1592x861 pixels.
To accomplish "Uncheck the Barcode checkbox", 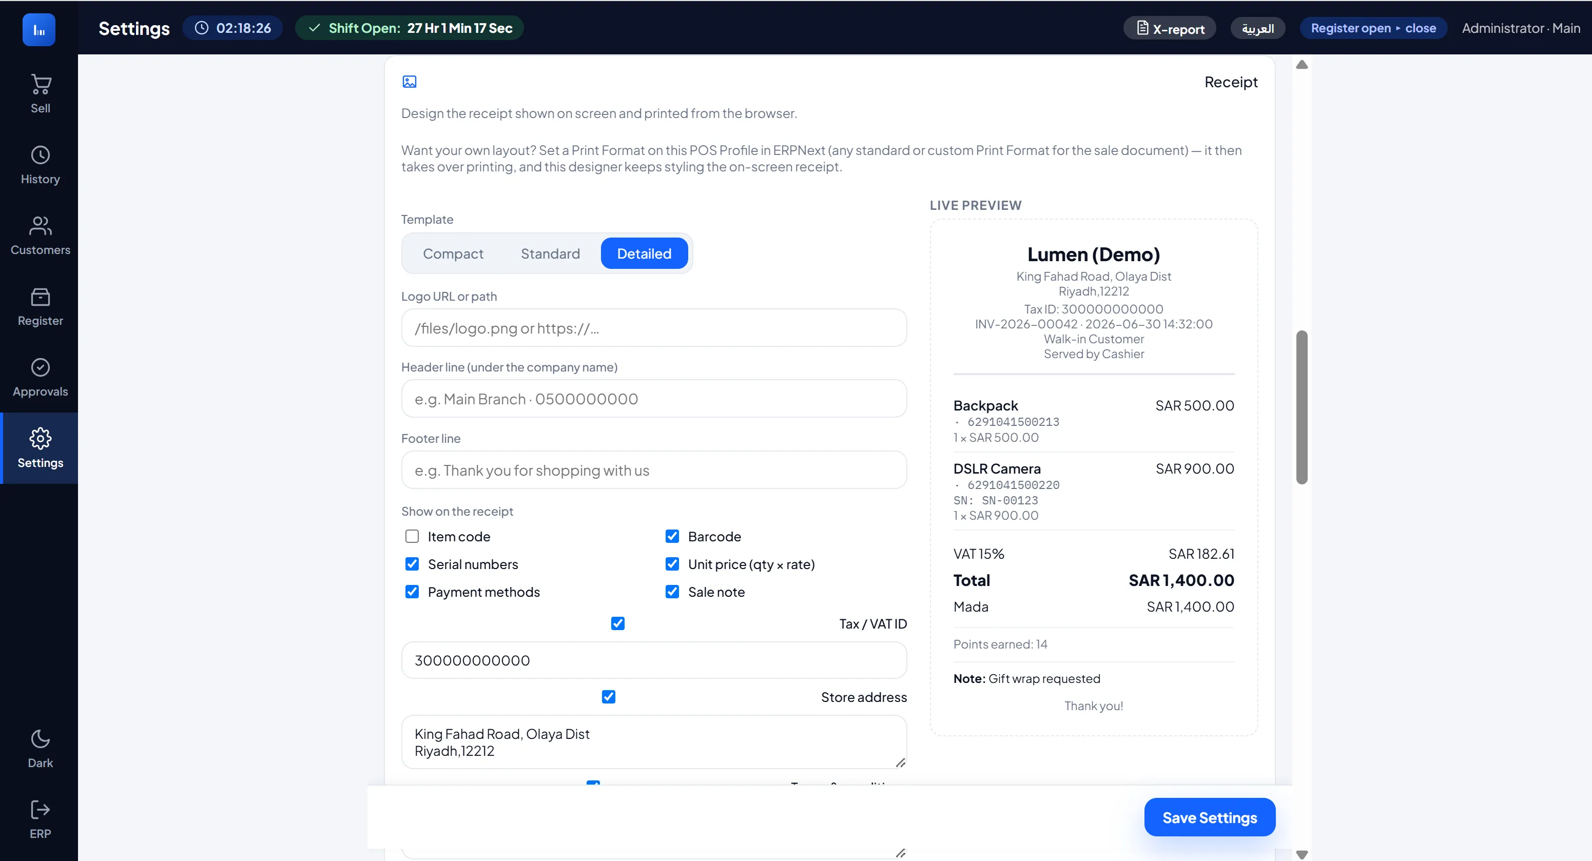I will point(672,537).
